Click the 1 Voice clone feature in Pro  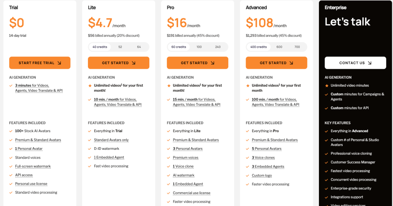click(183, 166)
